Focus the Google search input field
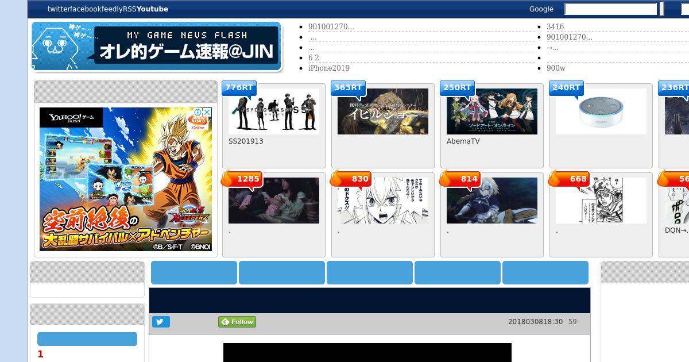The width and height of the screenshot is (689, 362). tap(610, 9)
